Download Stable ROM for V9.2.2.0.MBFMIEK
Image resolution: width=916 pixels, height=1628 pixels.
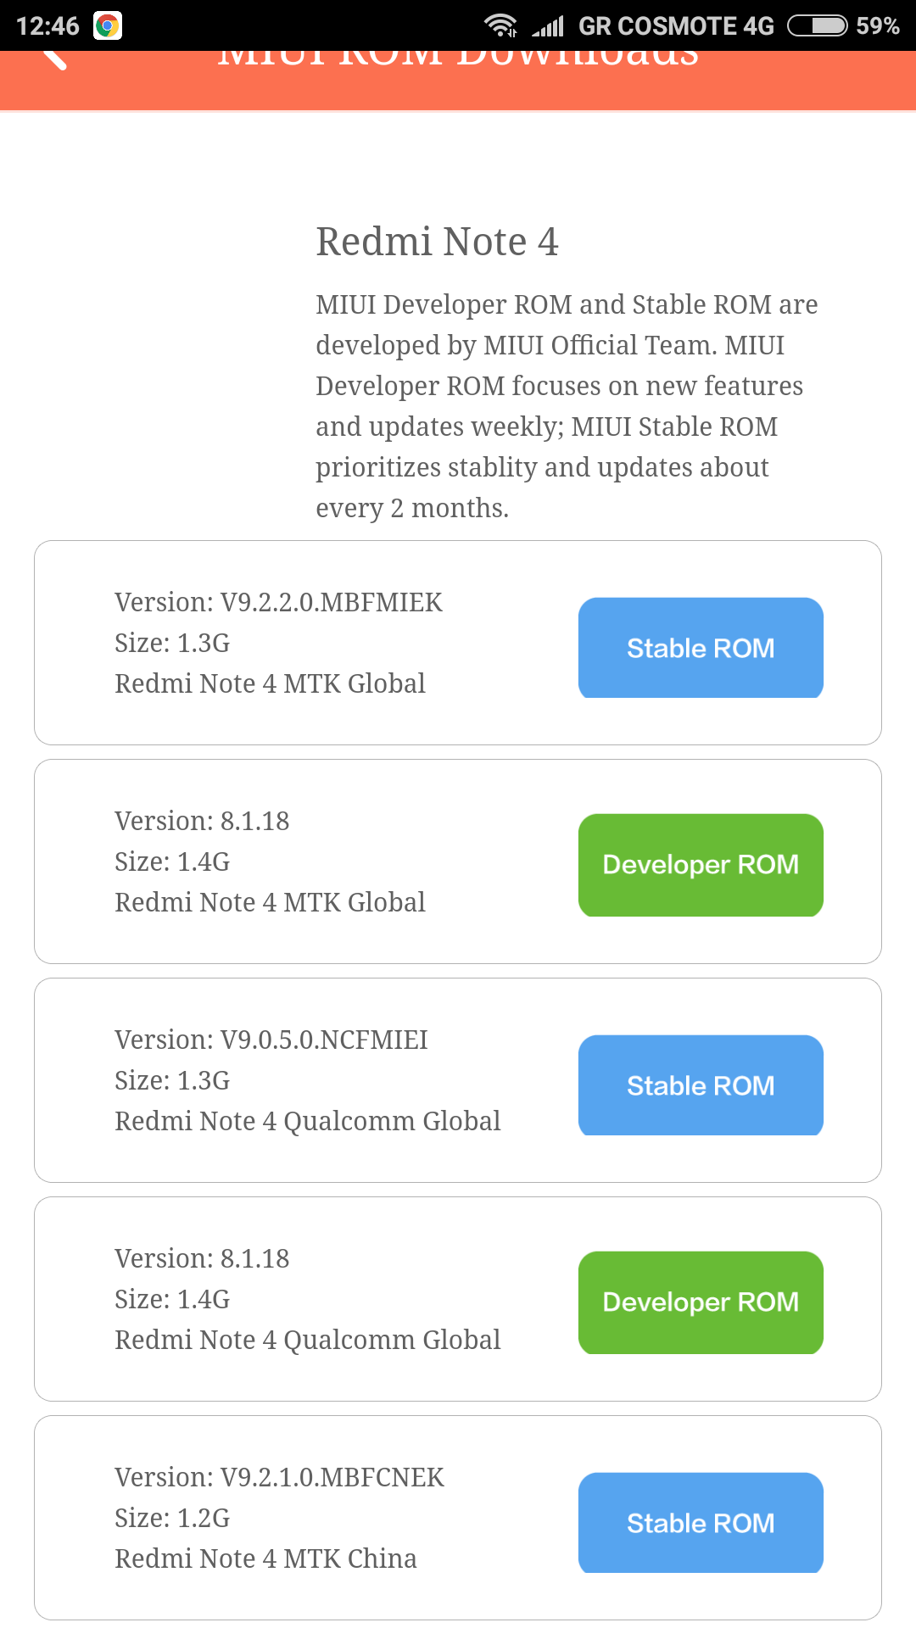(701, 648)
